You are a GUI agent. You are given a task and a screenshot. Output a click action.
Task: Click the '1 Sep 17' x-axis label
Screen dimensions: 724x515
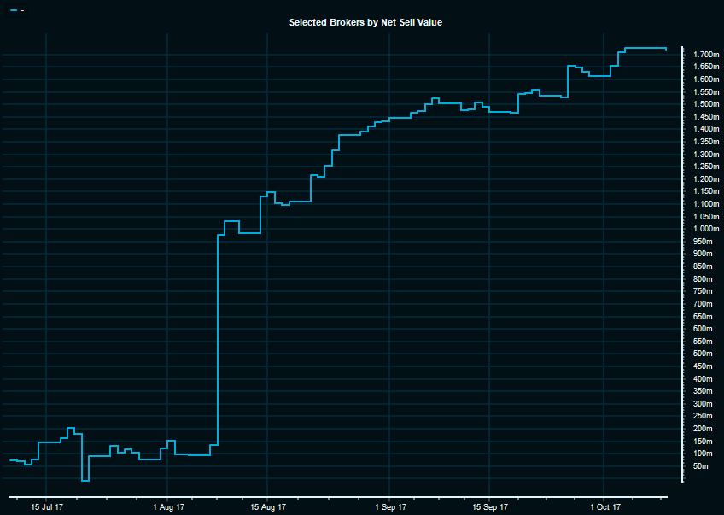click(x=389, y=507)
